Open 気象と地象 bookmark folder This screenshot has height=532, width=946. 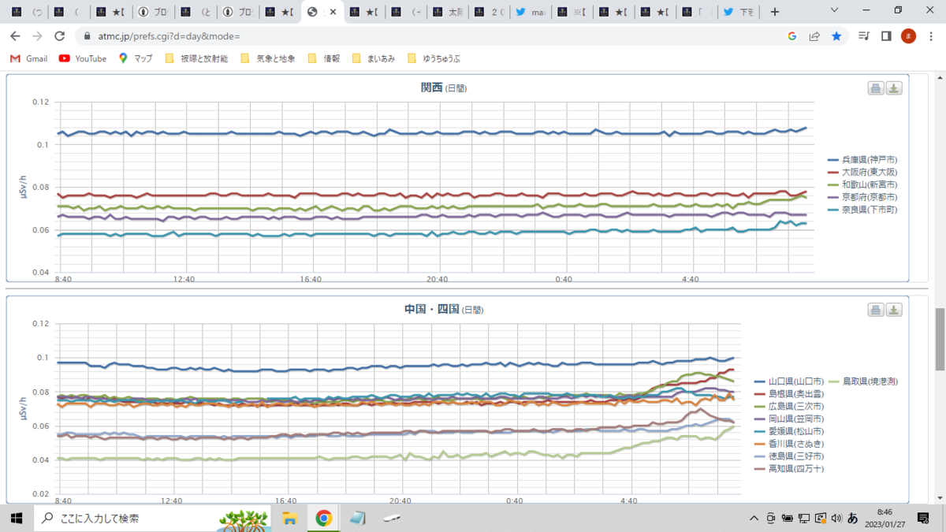tap(267, 58)
